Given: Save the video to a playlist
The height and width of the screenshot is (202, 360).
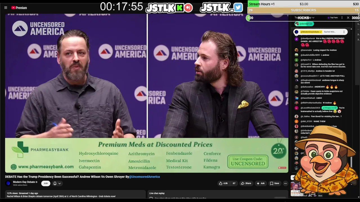Looking at the screenshot, I should [x=274, y=183].
